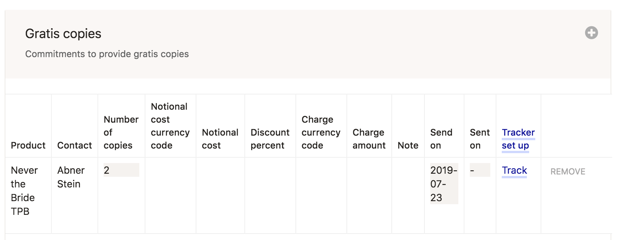The image size is (619, 240).
Task: Click the Gratis copies section heading
Action: (63, 34)
